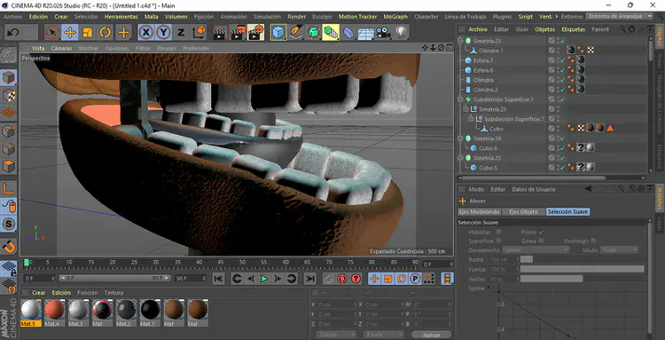This screenshot has height=340, width=665.
Task: Add a Cube primitive object
Action: click(x=278, y=32)
